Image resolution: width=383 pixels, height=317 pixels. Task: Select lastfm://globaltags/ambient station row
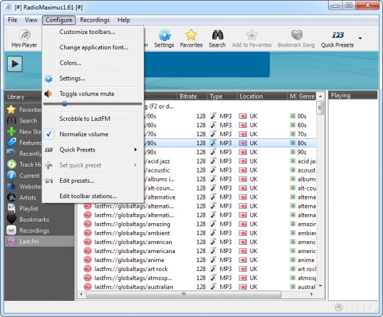click(x=196, y=233)
